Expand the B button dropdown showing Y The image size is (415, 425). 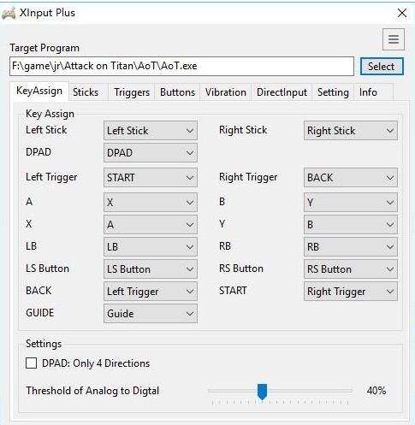pos(351,203)
